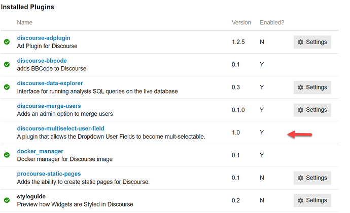This screenshot has width=350, height=213.
Task: Click the Installed Plugins heading
Action: (27, 7)
